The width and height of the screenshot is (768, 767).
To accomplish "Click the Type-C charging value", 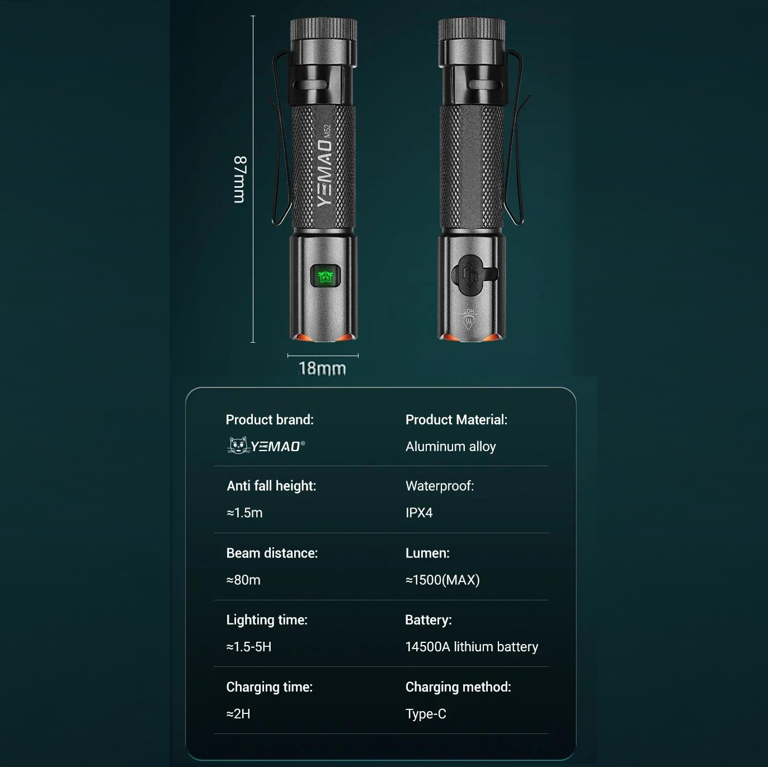I will click(x=426, y=714).
